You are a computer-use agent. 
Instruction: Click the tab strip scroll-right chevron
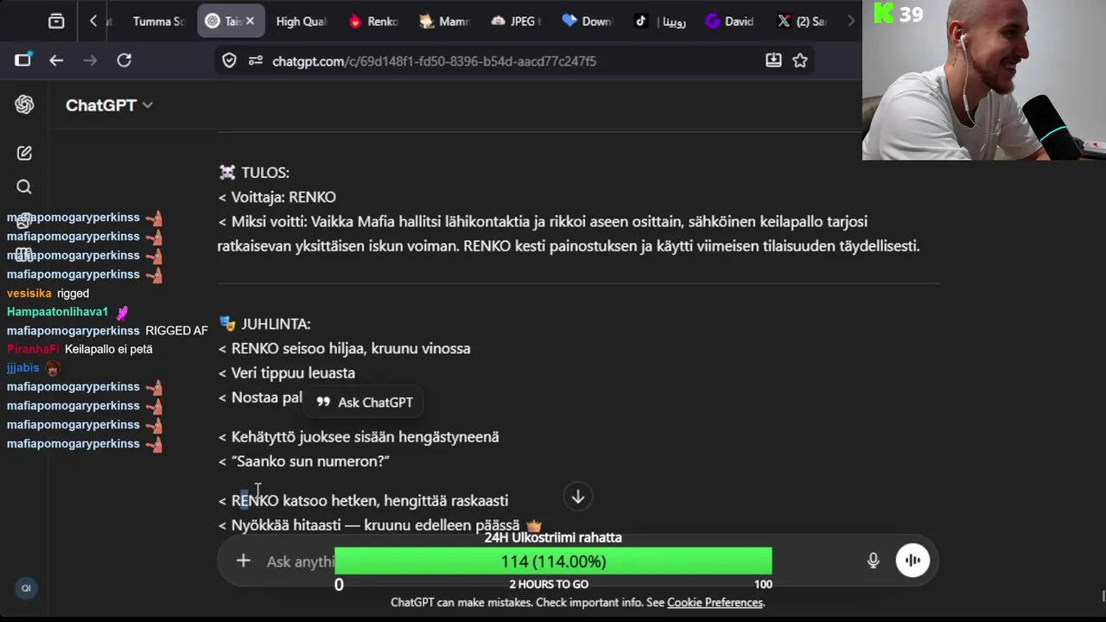click(851, 21)
